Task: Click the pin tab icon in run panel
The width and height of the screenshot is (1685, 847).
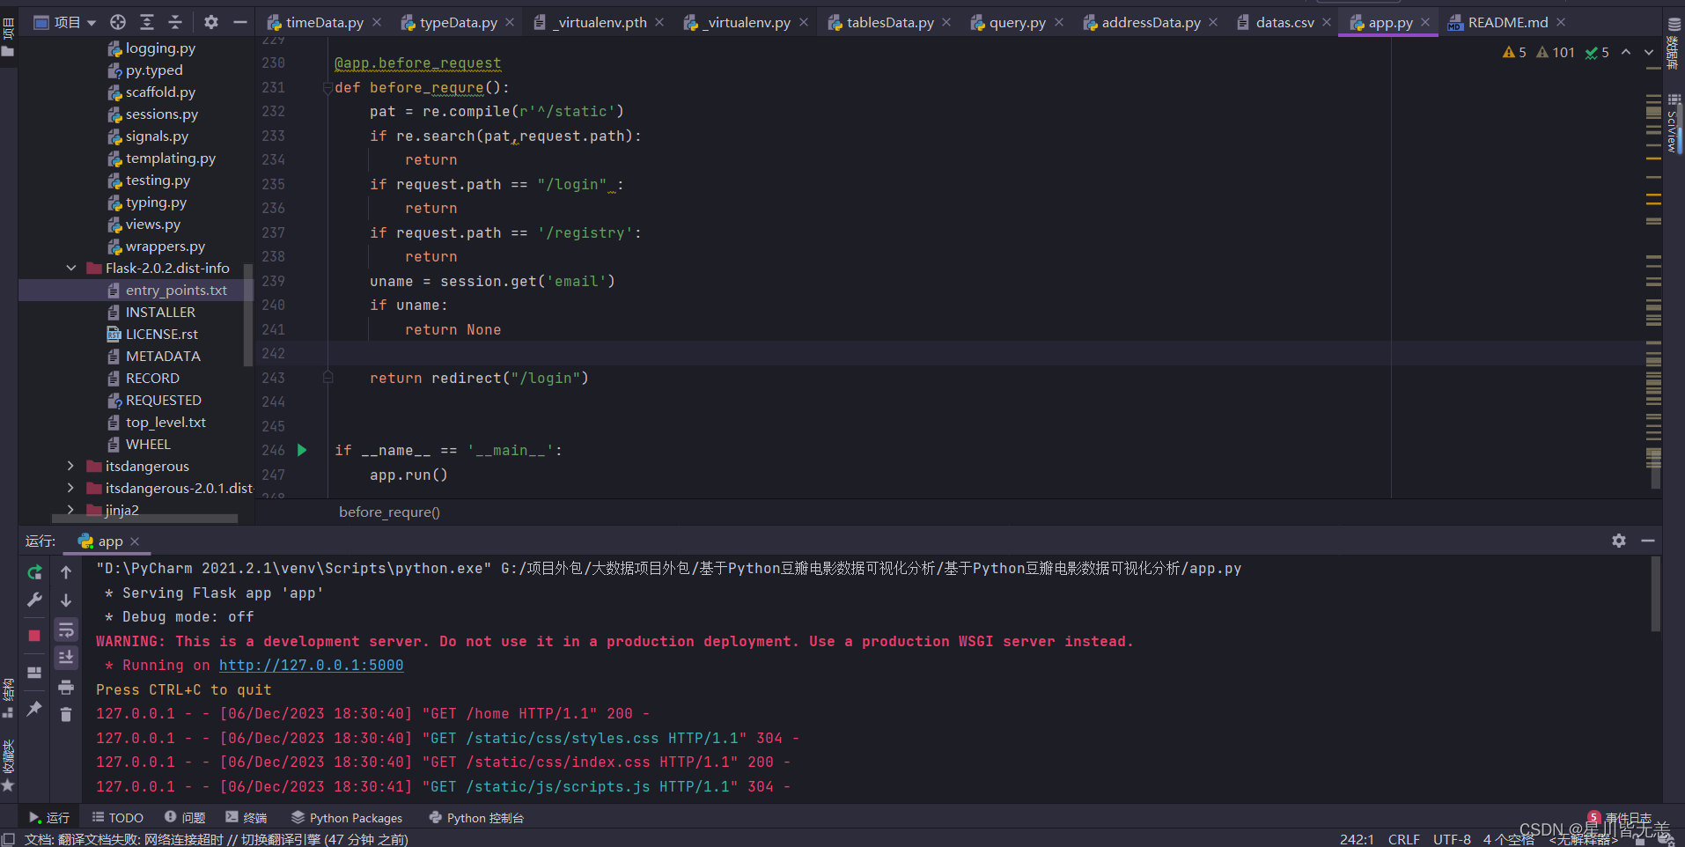Action: (34, 709)
